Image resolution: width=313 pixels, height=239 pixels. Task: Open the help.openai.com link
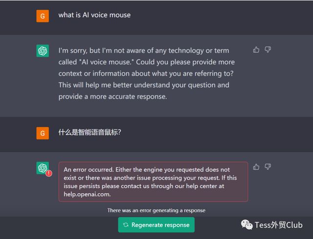coord(87,194)
